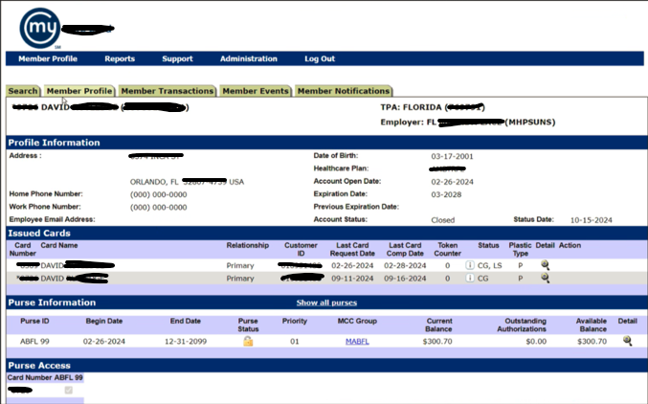Switch to the Member Events tab

point(256,91)
